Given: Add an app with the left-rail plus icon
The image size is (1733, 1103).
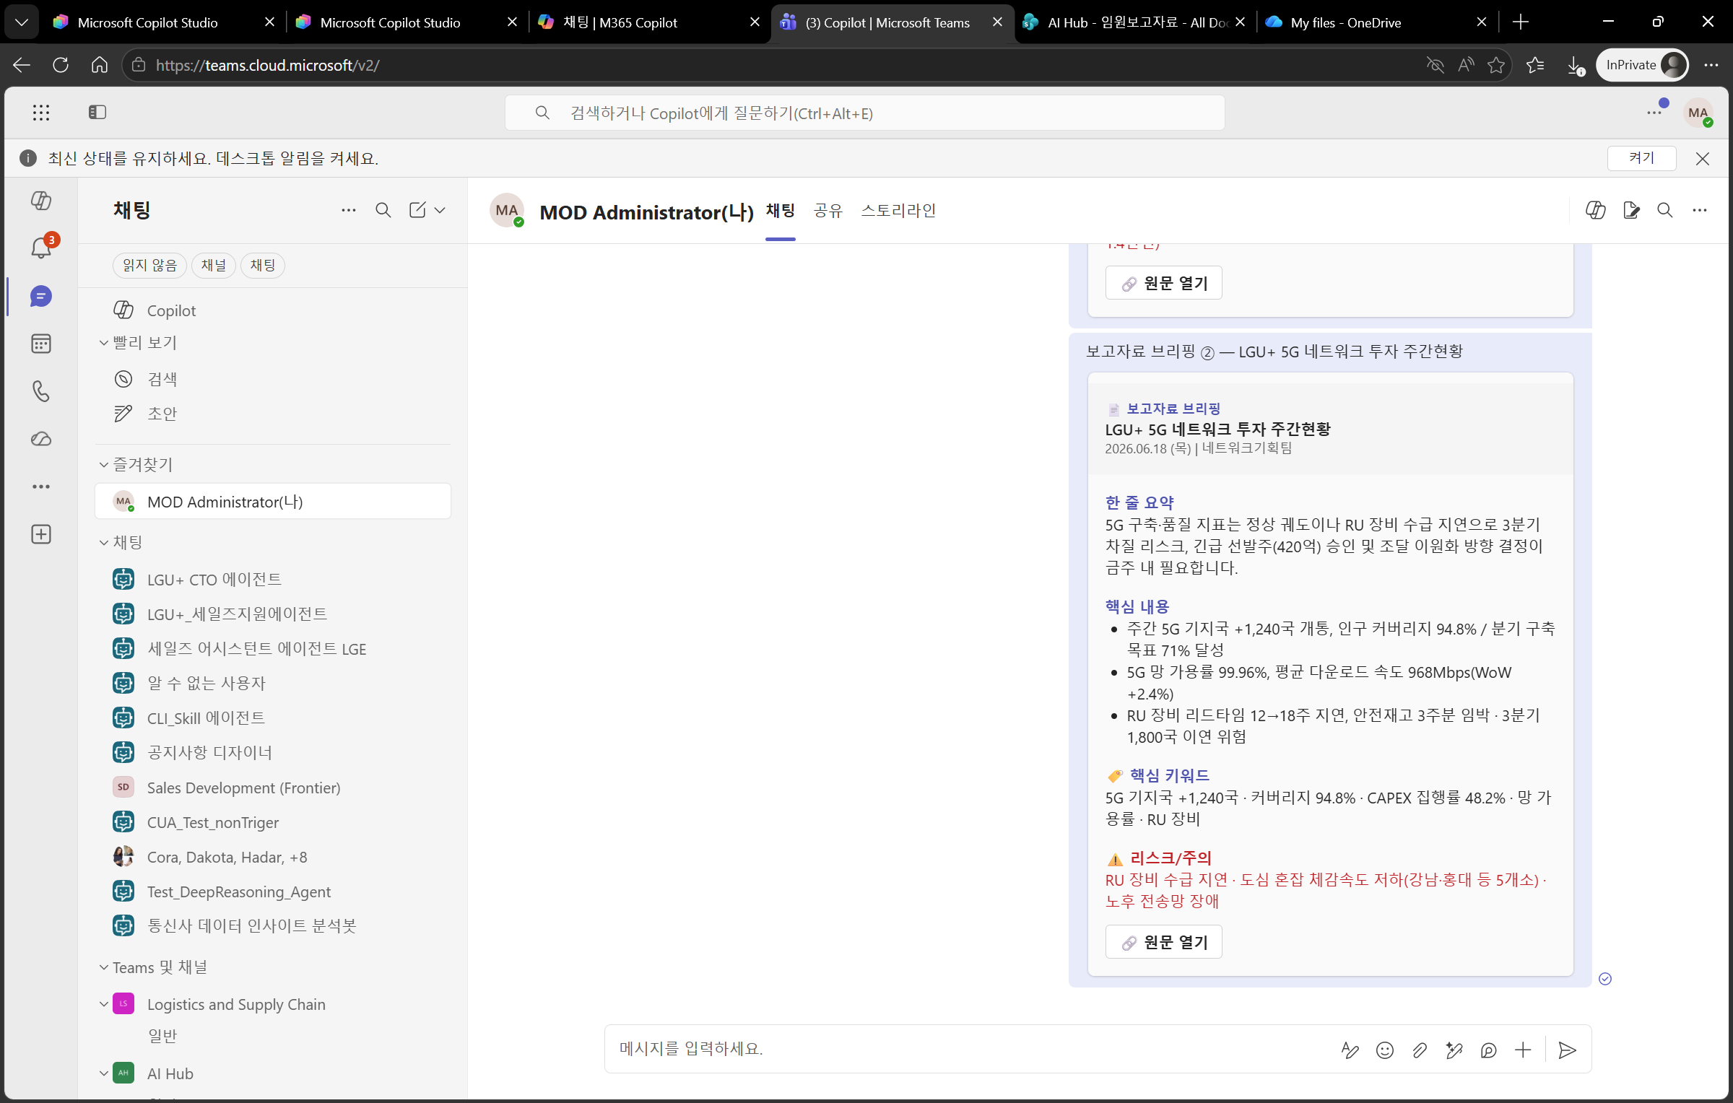Looking at the screenshot, I should click(41, 534).
